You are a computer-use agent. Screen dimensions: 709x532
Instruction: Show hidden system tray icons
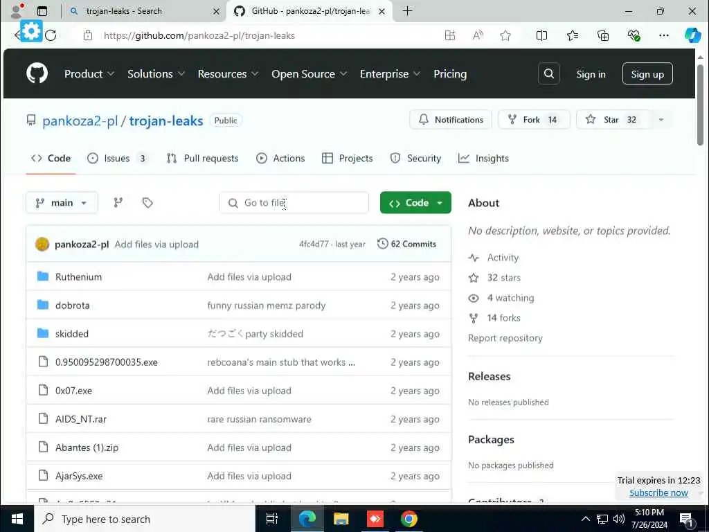tap(585, 519)
